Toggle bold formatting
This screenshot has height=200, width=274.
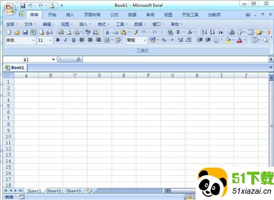[x=58, y=40]
